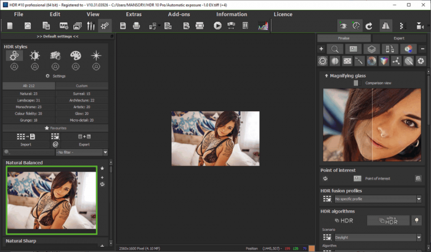Click the magnifier icon in Finalise panel
The width and height of the screenshot is (431, 252).
point(336,49)
